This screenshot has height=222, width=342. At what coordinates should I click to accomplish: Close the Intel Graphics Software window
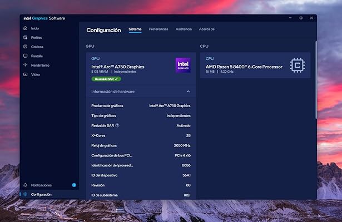311,18
